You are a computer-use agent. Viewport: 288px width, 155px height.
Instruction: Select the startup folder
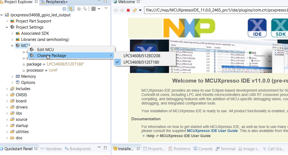pos(22,125)
